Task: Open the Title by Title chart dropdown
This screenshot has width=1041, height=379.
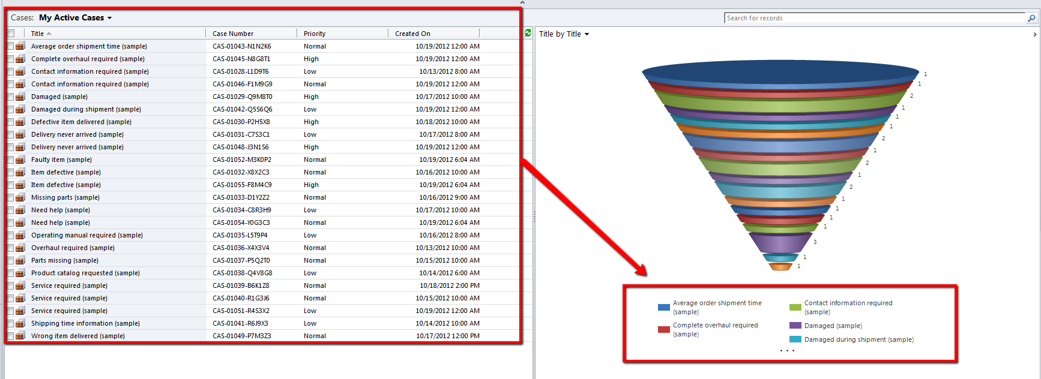Action: (564, 34)
